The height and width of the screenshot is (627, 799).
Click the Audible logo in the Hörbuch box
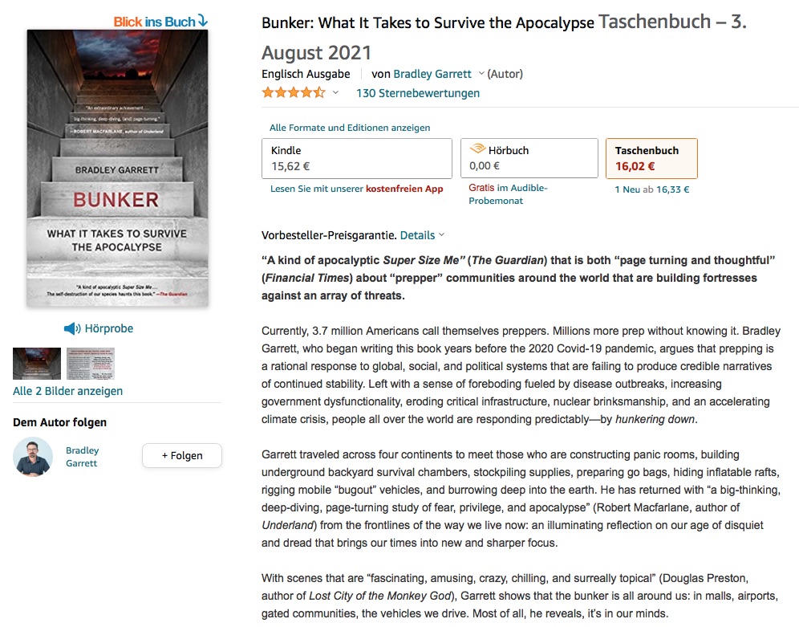(x=477, y=149)
